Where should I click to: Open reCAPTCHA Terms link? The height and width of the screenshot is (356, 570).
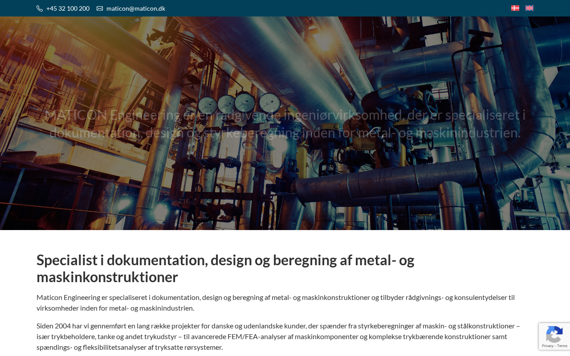pyautogui.click(x=562, y=346)
